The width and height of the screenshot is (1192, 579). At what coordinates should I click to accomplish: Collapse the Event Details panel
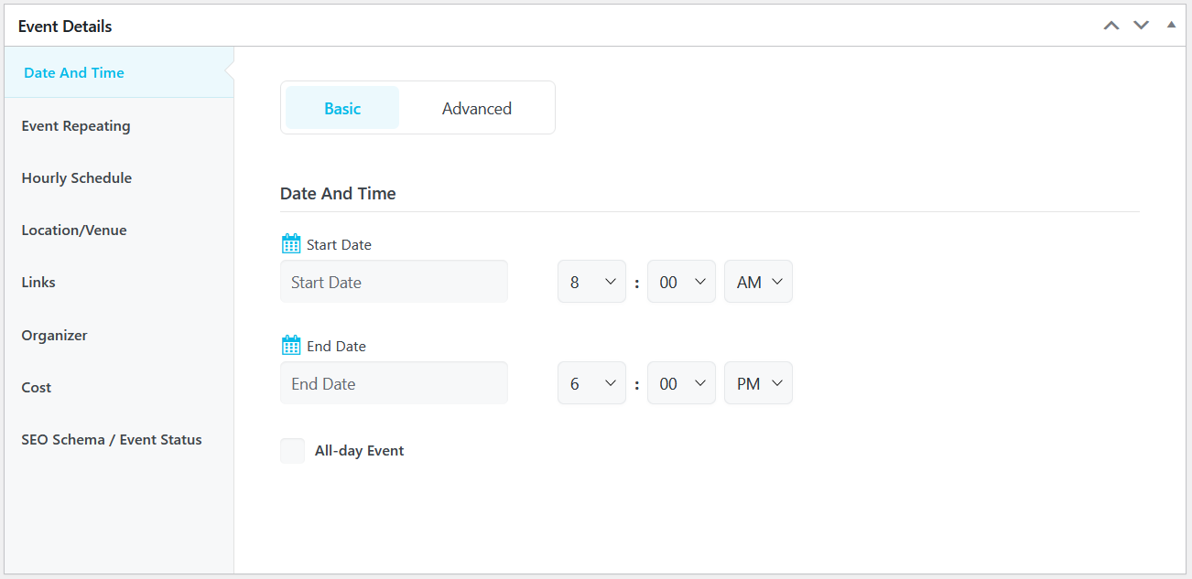[1171, 25]
